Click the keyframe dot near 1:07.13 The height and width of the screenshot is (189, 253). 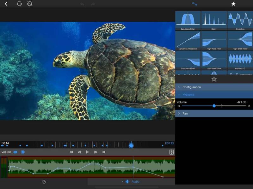click(163, 146)
